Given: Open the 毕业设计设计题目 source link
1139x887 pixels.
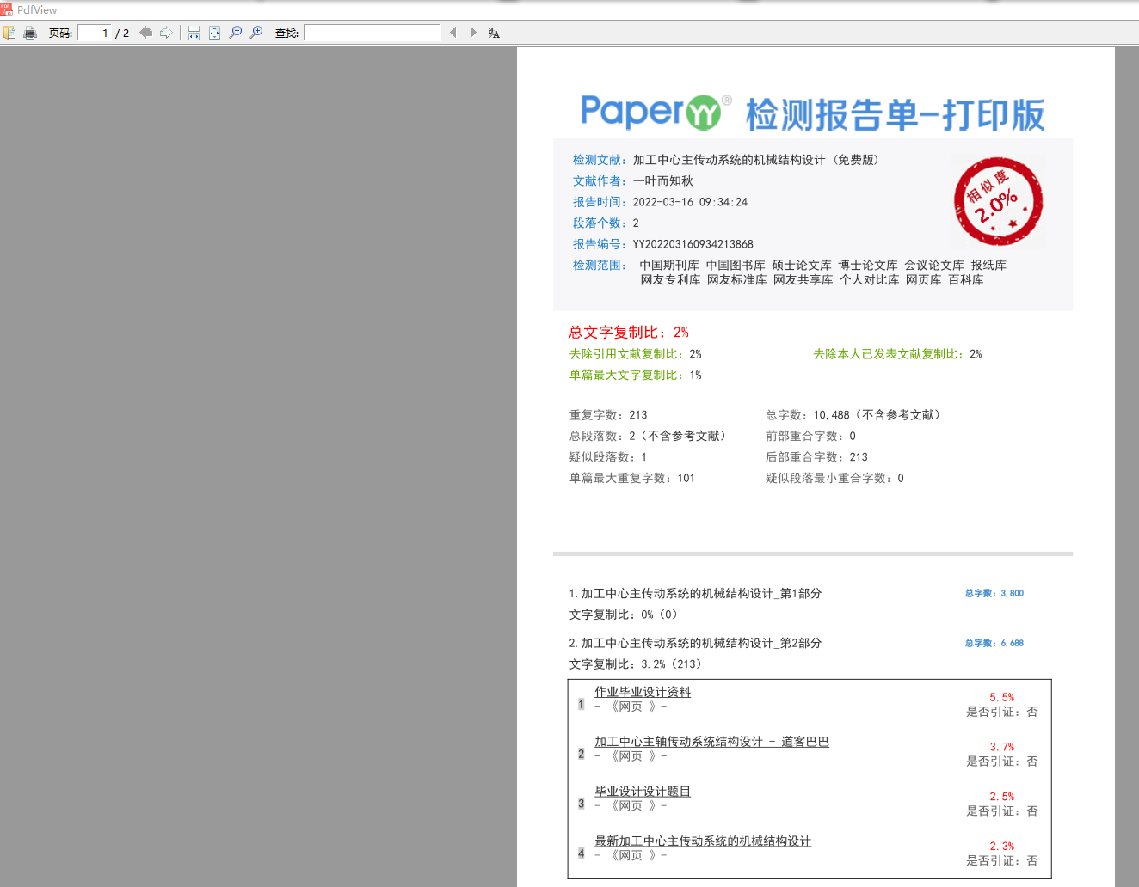Looking at the screenshot, I should (x=643, y=792).
